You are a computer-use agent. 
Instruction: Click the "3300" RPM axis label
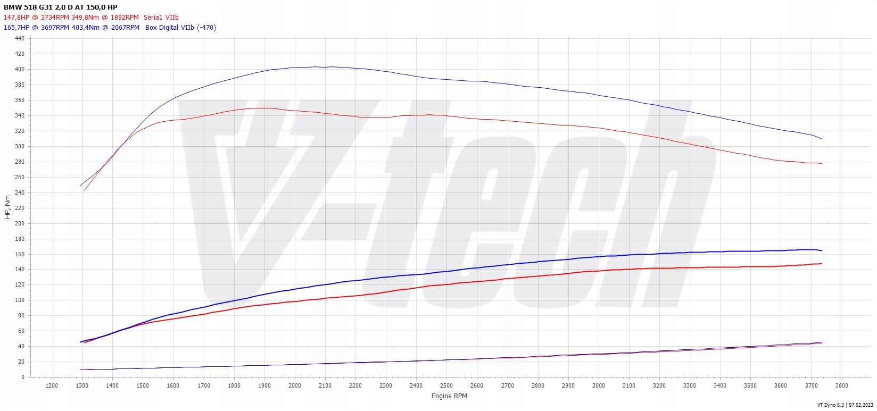pos(690,386)
